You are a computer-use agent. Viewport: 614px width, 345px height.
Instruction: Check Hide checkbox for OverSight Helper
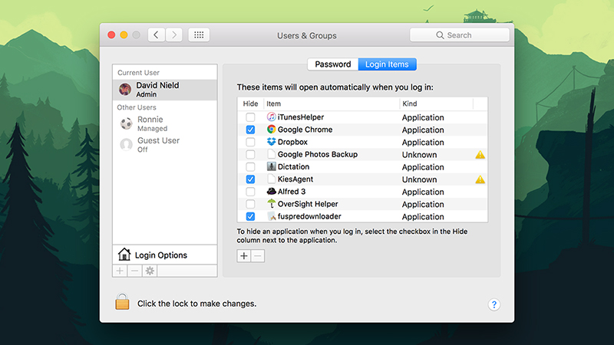pos(250,204)
